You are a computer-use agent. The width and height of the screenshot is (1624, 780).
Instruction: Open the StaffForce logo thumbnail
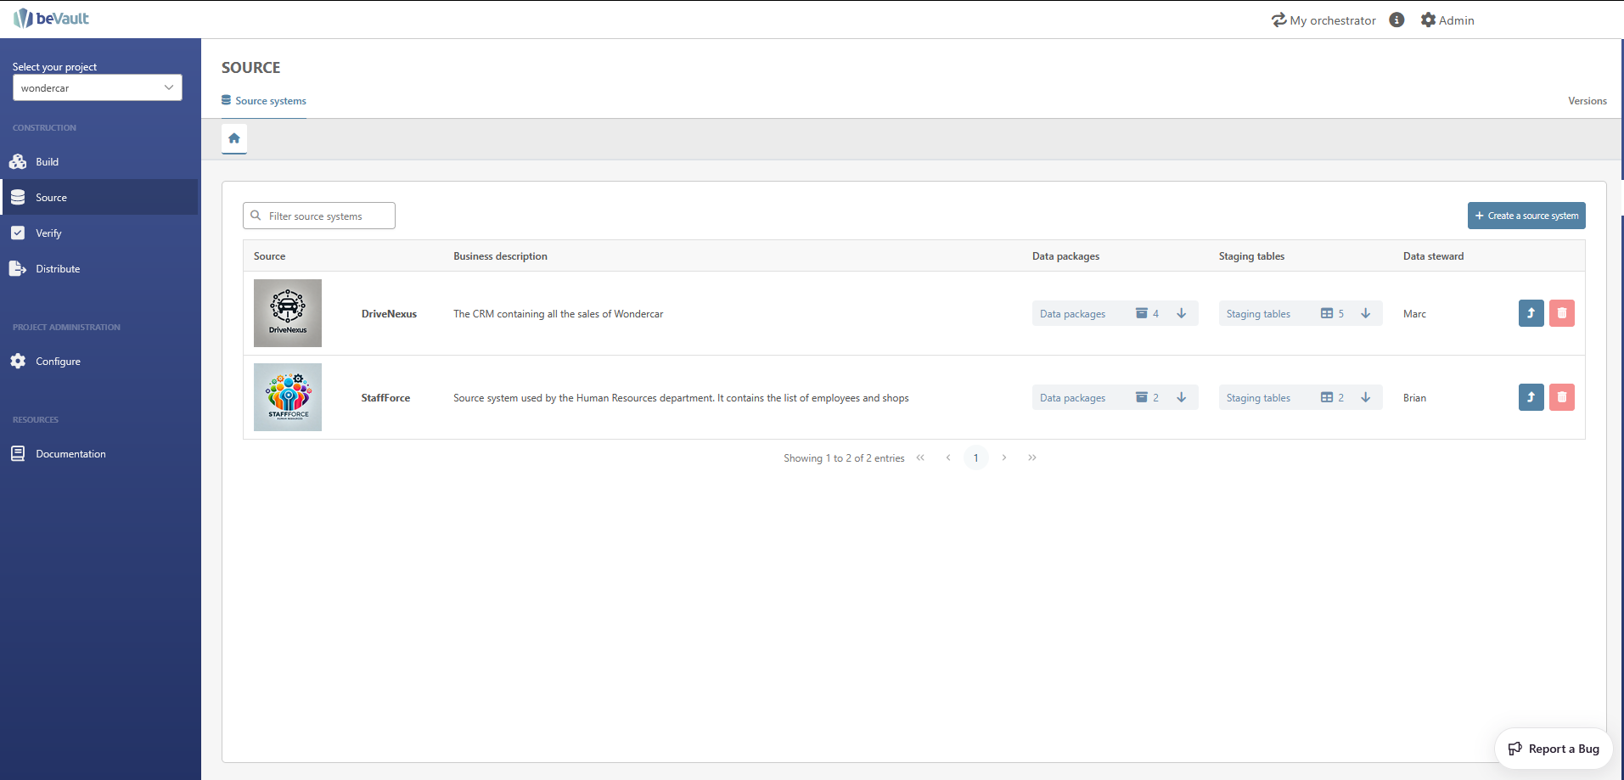(288, 397)
